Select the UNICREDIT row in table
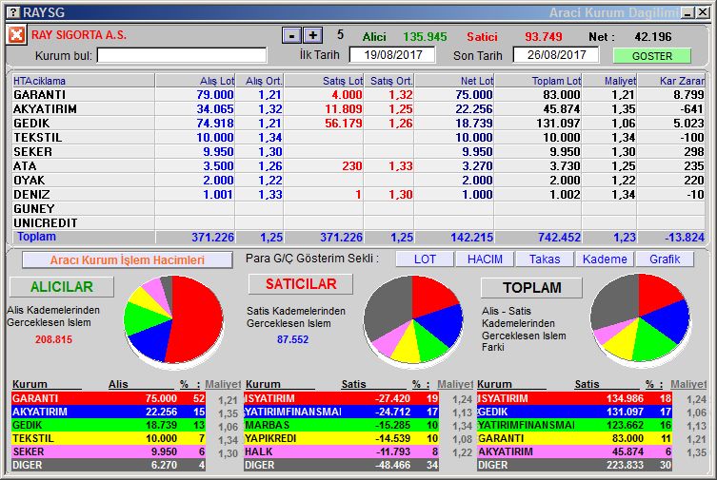717x480 pixels. [x=358, y=222]
